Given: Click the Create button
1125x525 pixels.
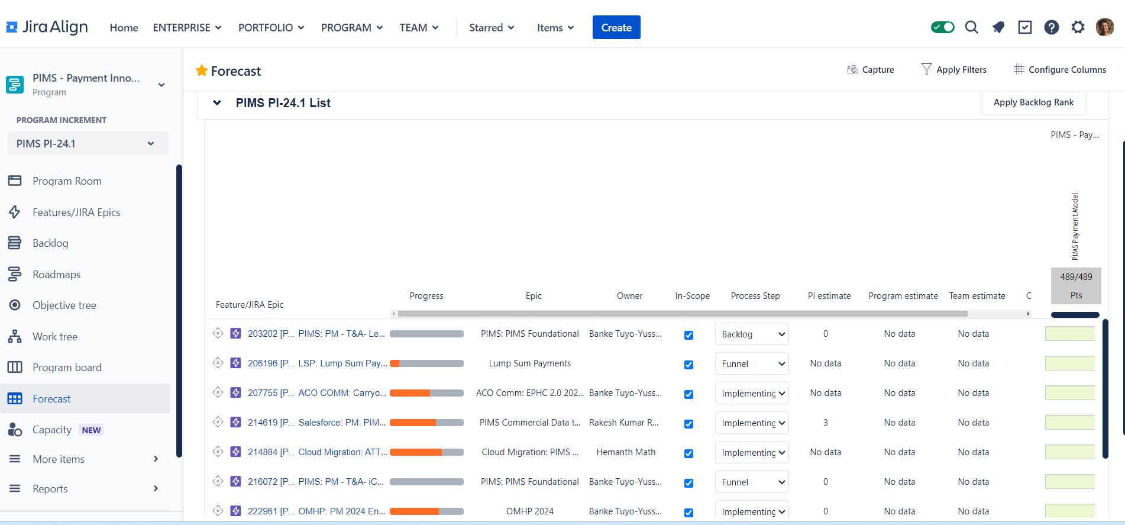Looking at the screenshot, I should 616,27.
